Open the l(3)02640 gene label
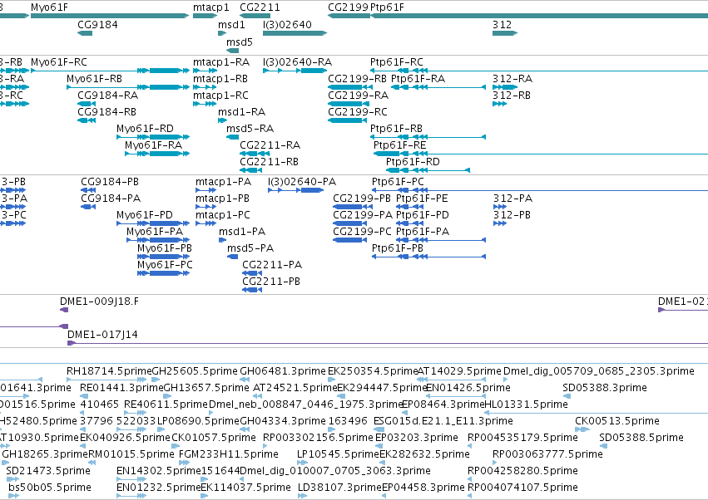The image size is (708, 500). point(287,24)
